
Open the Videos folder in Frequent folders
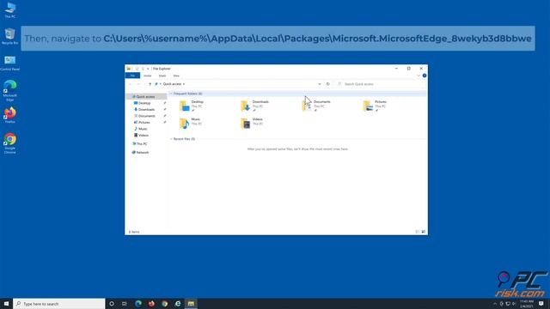(252, 123)
